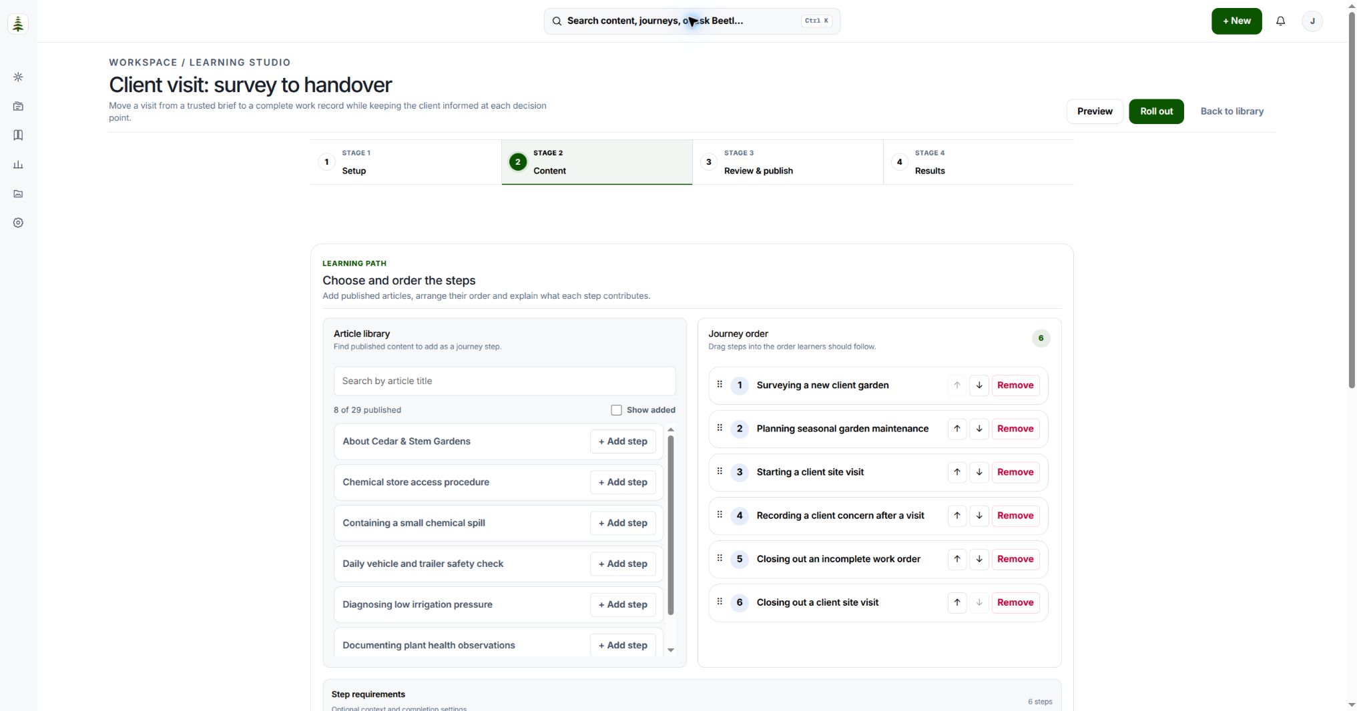Open the settings gear icon in the sidebar
The width and height of the screenshot is (1357, 711).
pyautogui.click(x=18, y=223)
